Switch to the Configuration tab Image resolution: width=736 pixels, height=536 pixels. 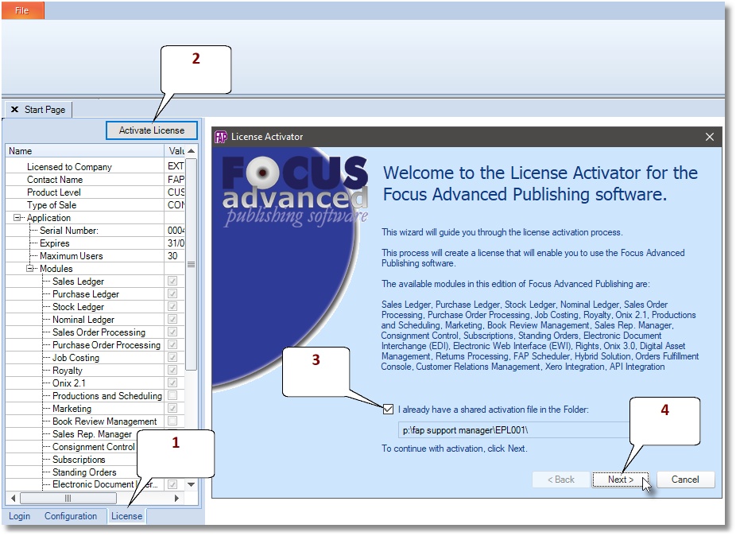[x=71, y=516]
